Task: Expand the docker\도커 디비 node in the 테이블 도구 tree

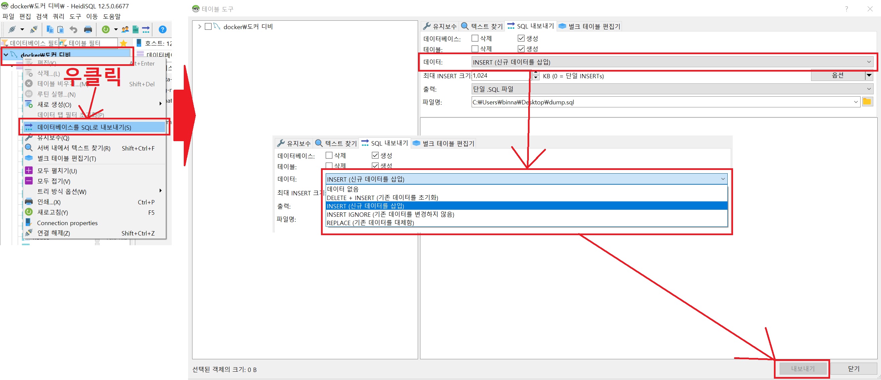Action: pos(199,27)
